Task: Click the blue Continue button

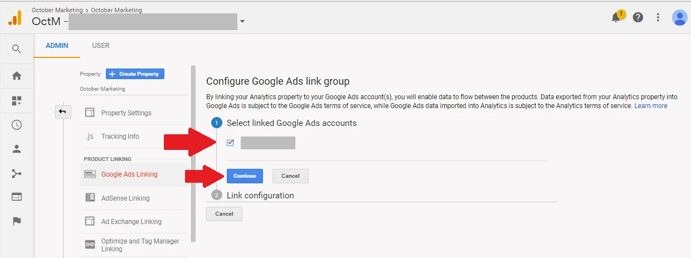Action: [245, 176]
